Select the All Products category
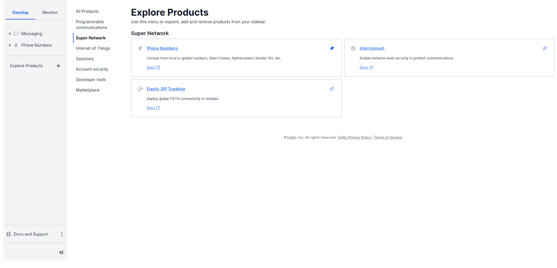Image resolution: width=557 pixels, height=268 pixels. [x=87, y=11]
